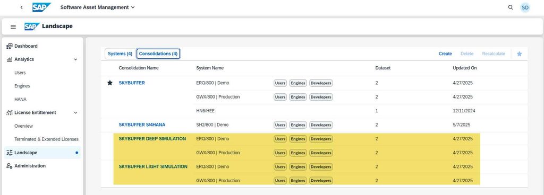Open the SKYBUFFER S/4HANA link
544x195 pixels.
(x=142, y=125)
